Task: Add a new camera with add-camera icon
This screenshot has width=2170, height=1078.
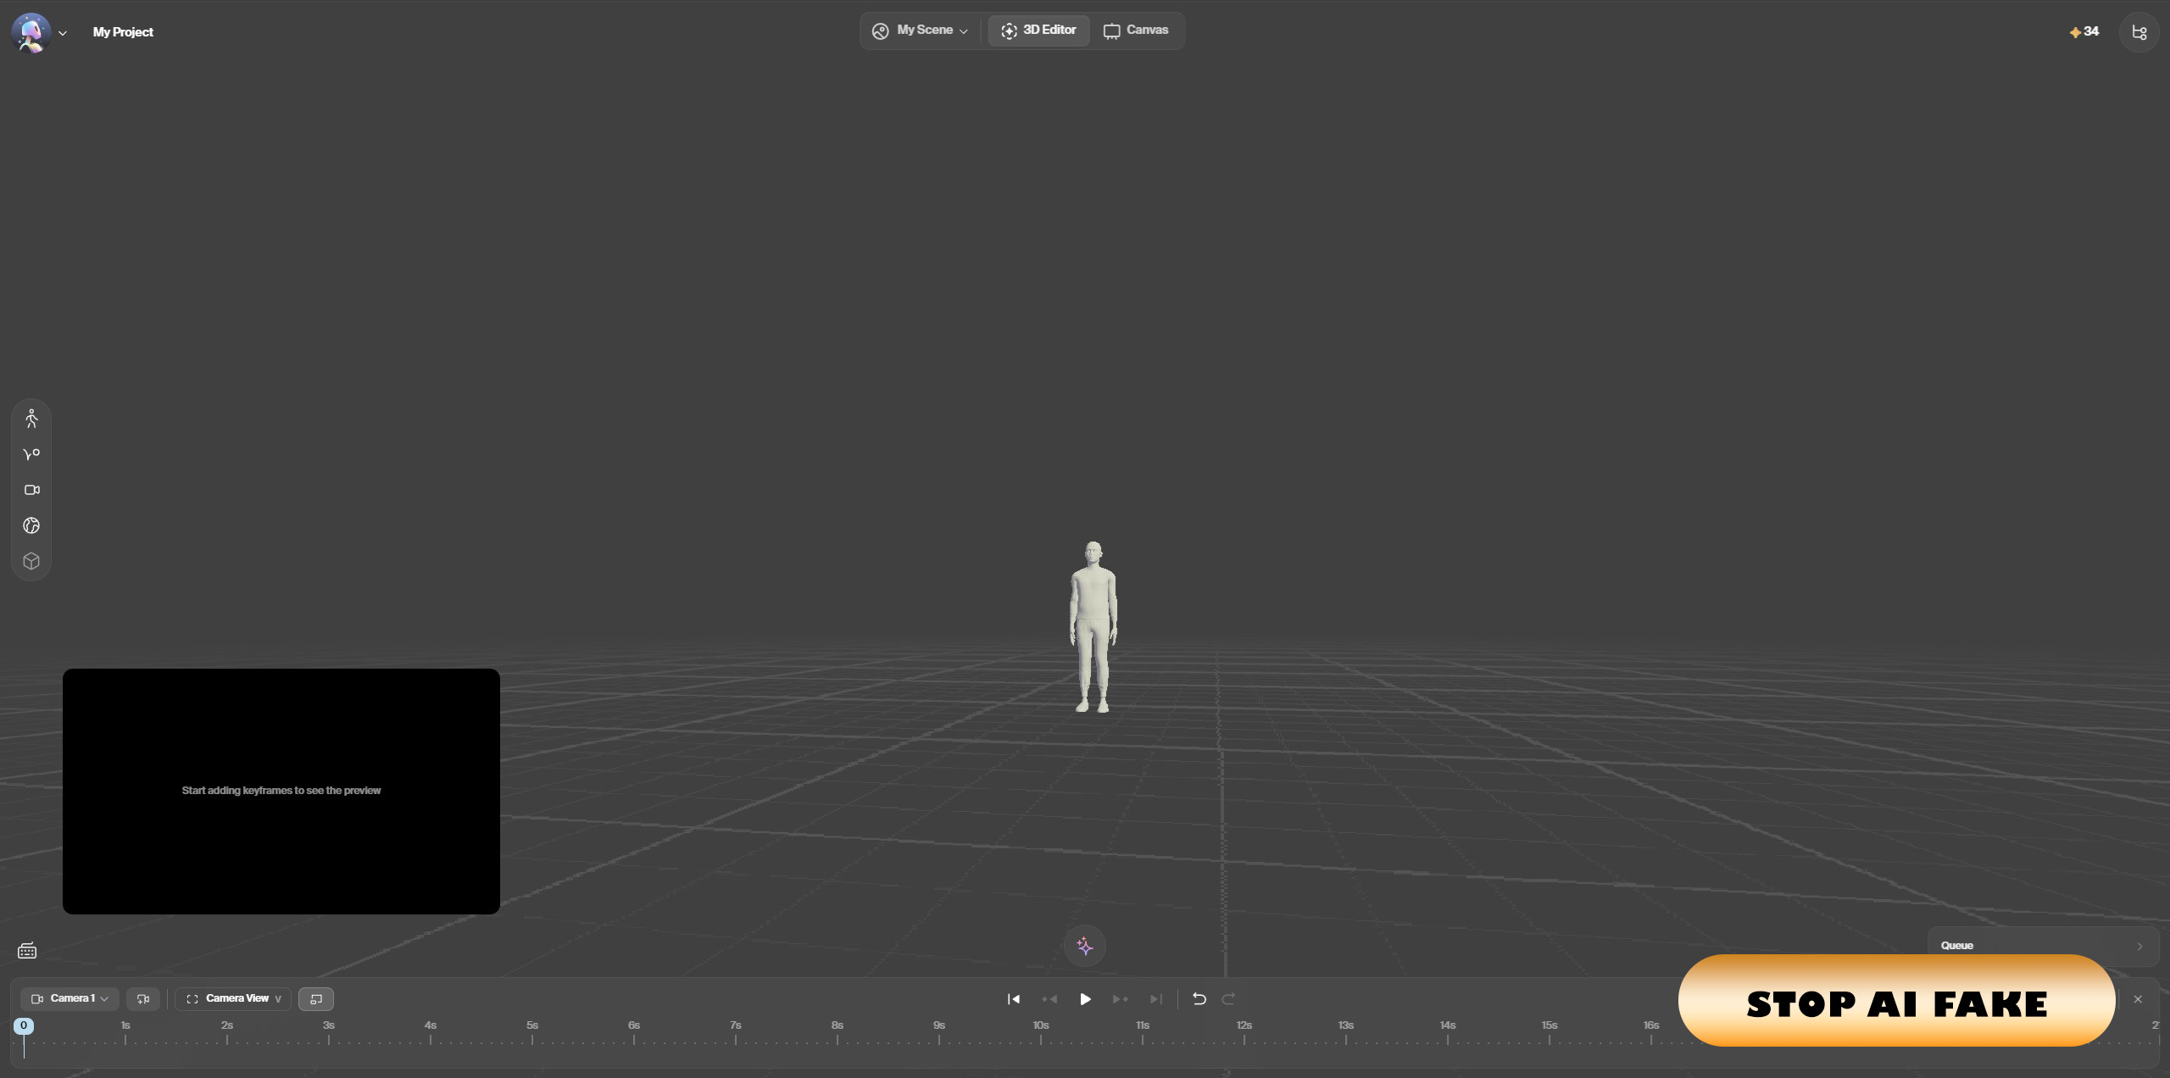Action: [x=143, y=999]
